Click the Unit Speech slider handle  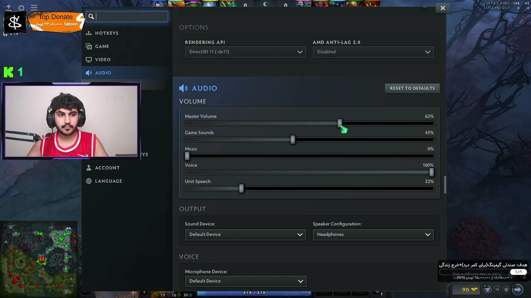241,188
